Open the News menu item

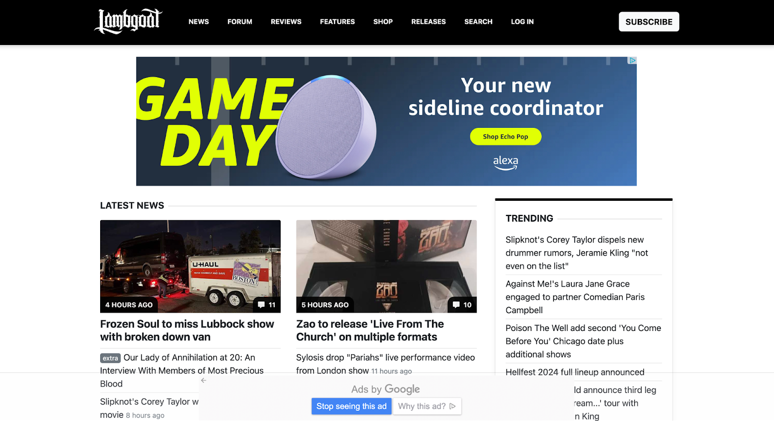199,22
